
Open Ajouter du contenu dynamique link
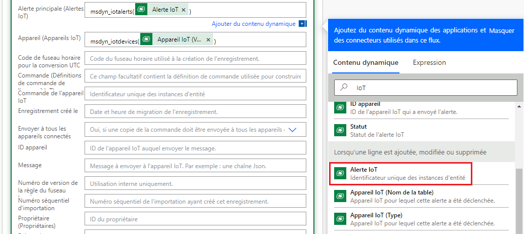[x=253, y=24]
